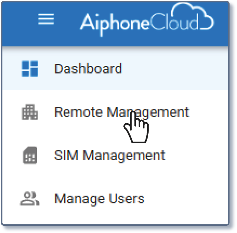Open the Dashboard menu item
The height and width of the screenshot is (233, 237).
(x=88, y=69)
